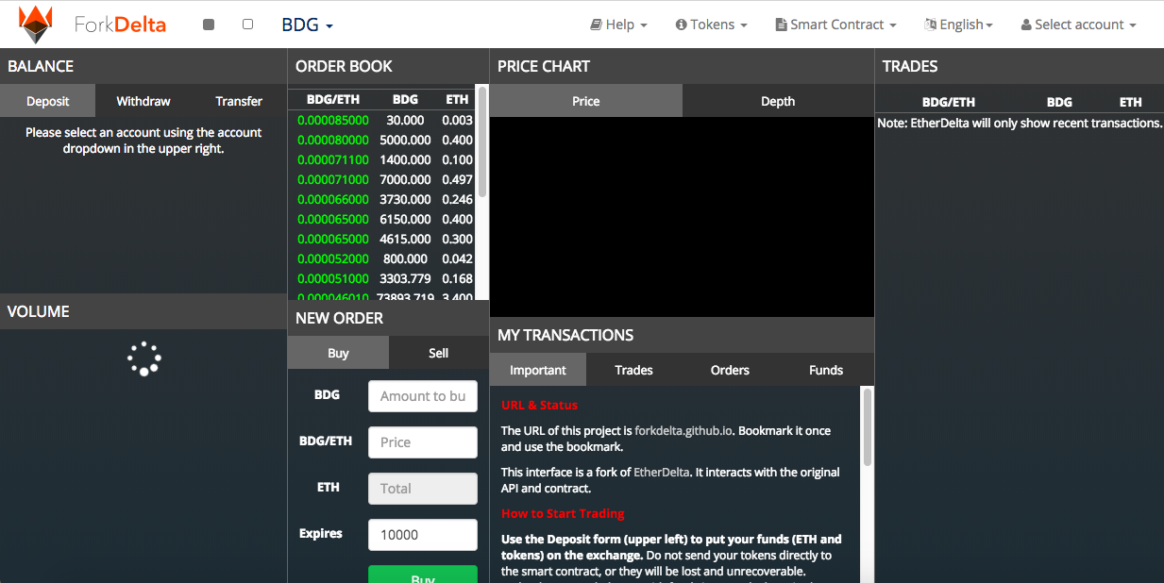Switch to the Withdraw tab

(143, 101)
